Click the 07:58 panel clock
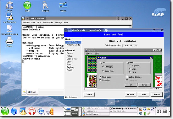 pos(162,111)
